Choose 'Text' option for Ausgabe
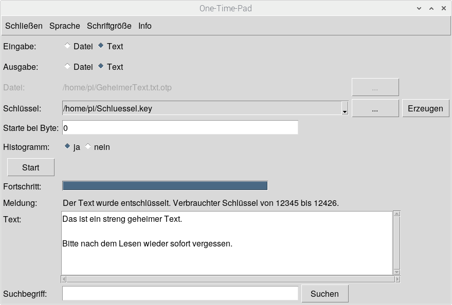 pyautogui.click(x=101, y=67)
